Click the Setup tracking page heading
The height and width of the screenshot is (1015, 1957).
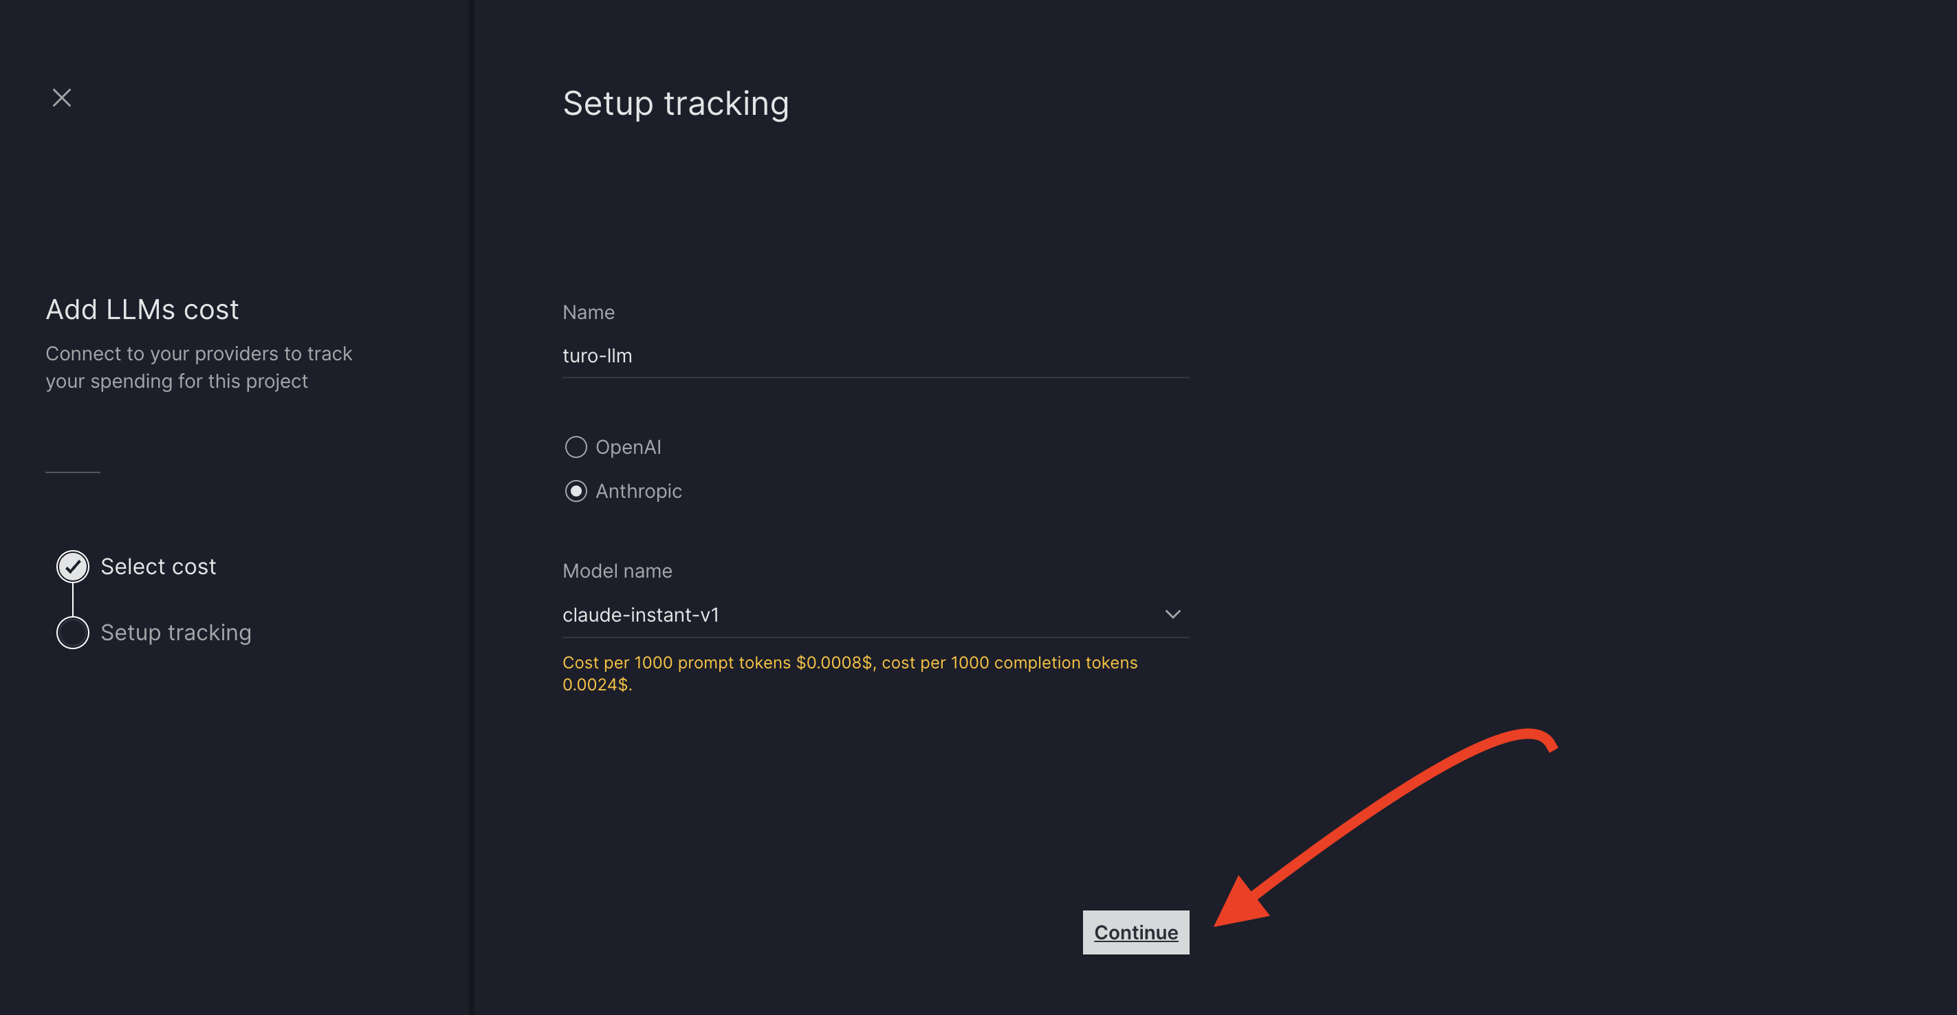click(675, 103)
